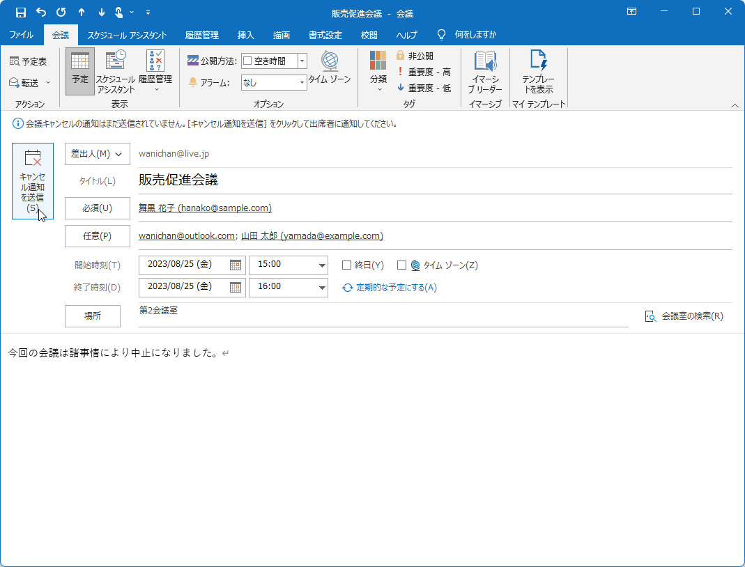Set 重要度 - 高 high importance
This screenshot has height=567, width=745.
[424, 72]
